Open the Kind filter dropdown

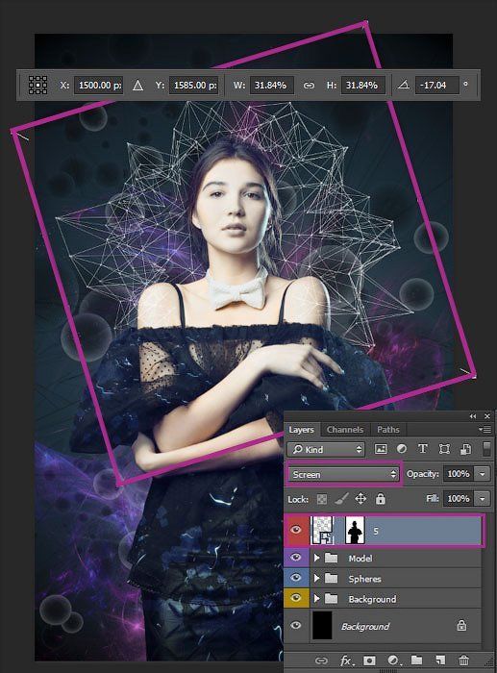(326, 449)
